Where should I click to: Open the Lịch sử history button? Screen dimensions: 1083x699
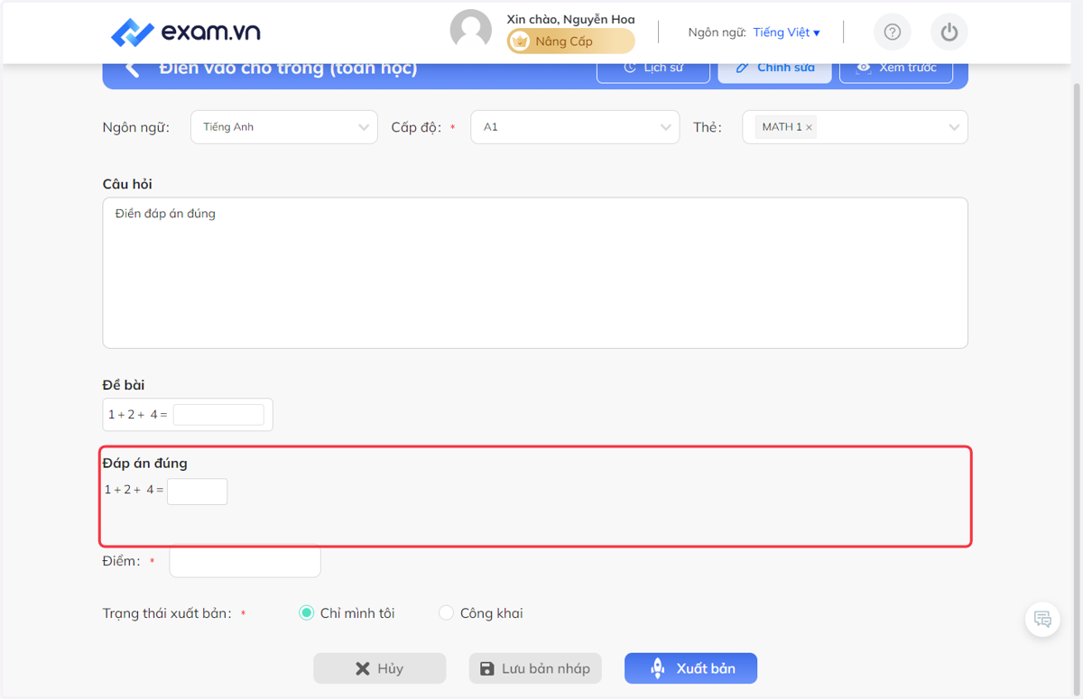pyautogui.click(x=653, y=70)
